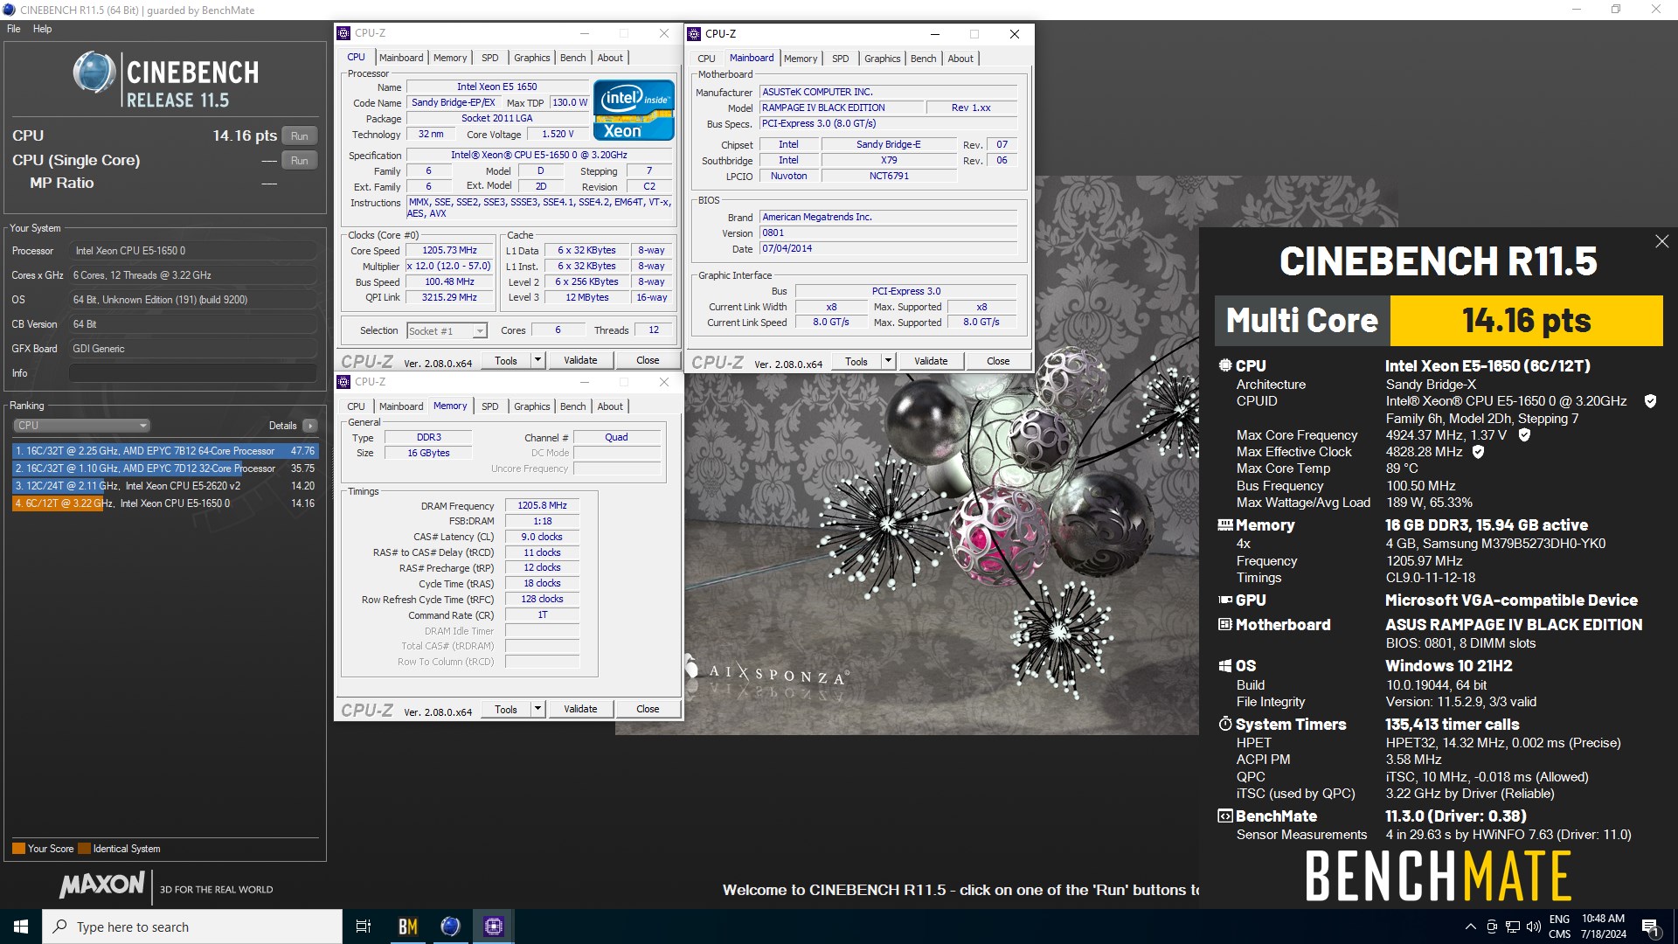Click the Channel # value Quad
1678x944 pixels.
616,437
